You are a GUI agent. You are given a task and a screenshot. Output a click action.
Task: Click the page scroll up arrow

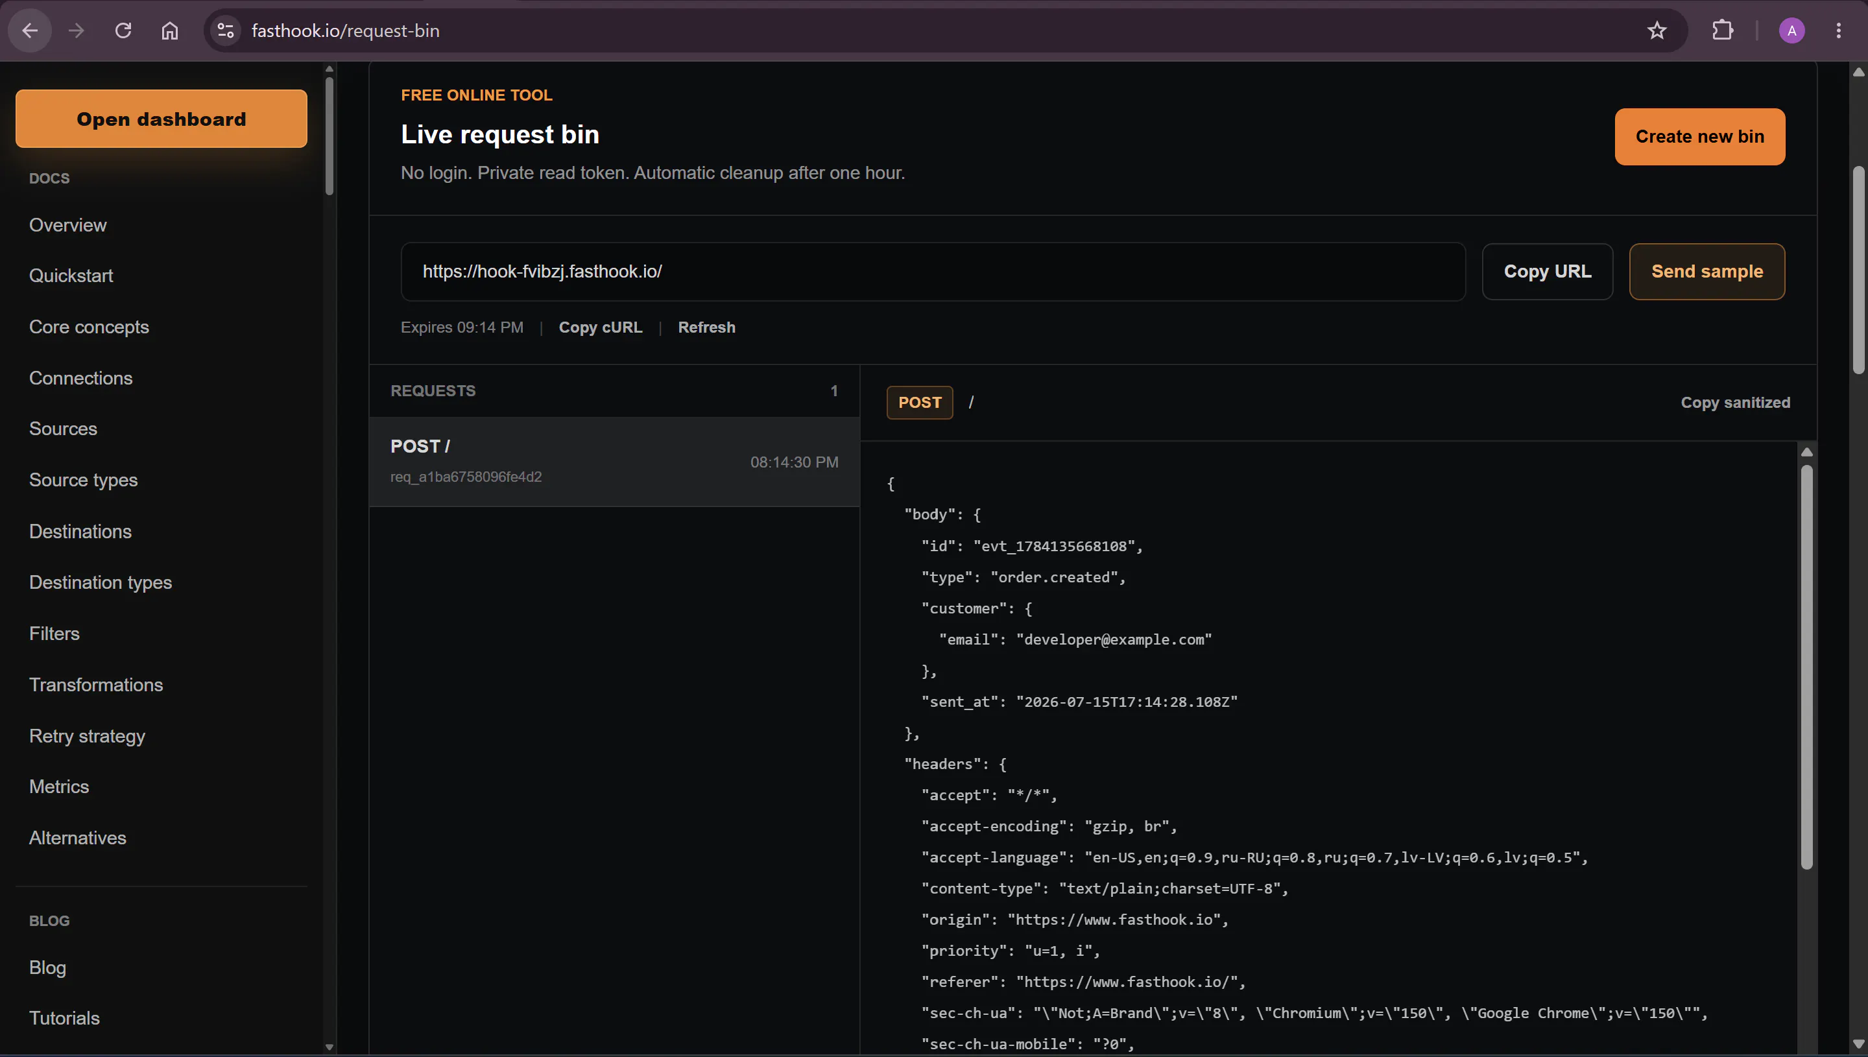point(1858,72)
